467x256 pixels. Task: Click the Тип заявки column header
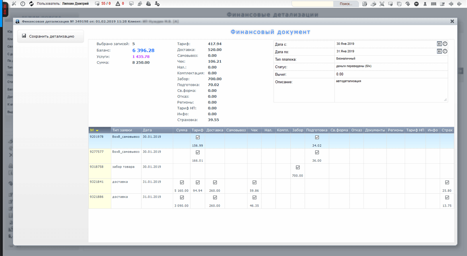(x=122, y=130)
